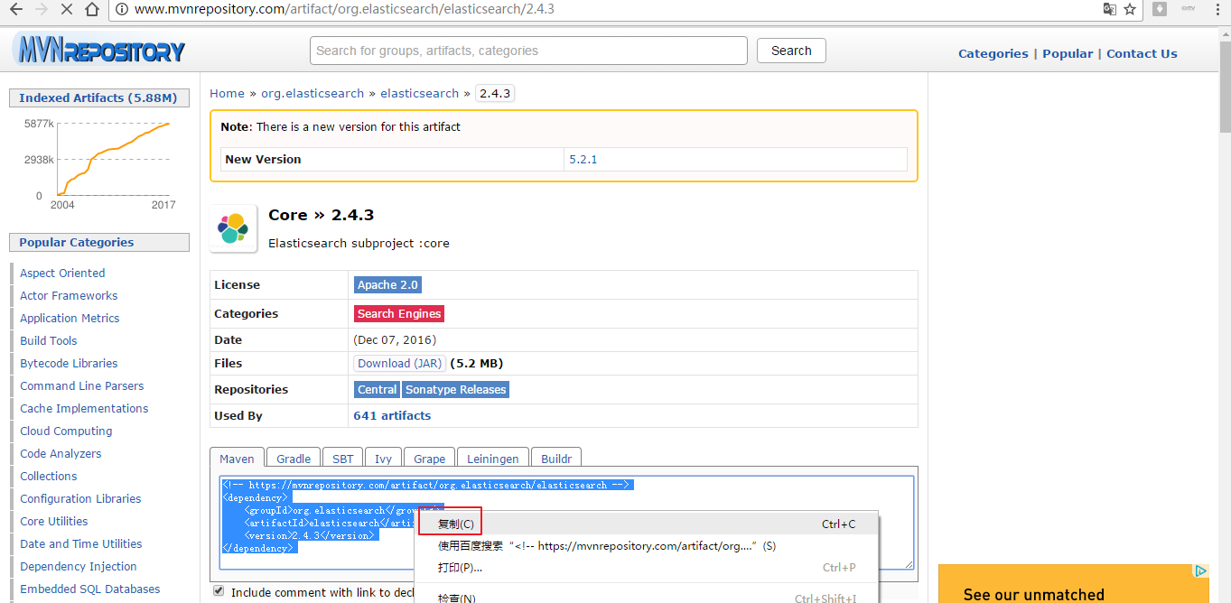Open Aspect Oriented category
Screen dimensions: 1231x603
(62, 273)
